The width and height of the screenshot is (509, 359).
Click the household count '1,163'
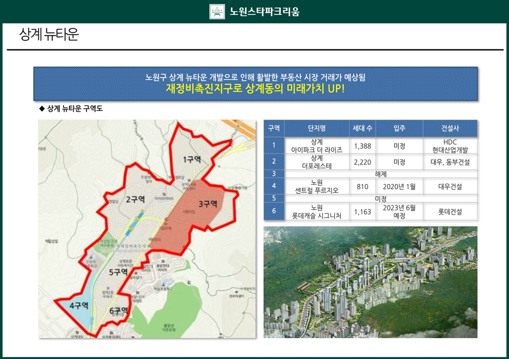point(363,212)
